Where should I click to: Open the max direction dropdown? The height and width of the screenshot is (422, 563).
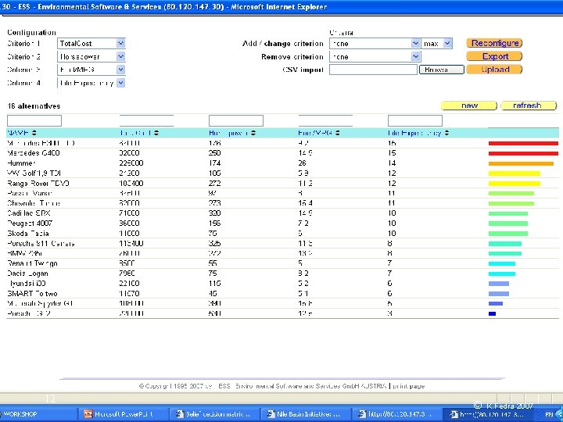click(436, 44)
